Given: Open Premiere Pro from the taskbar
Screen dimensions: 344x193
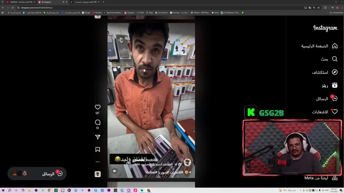Looking at the screenshot, I should (x=109, y=190).
